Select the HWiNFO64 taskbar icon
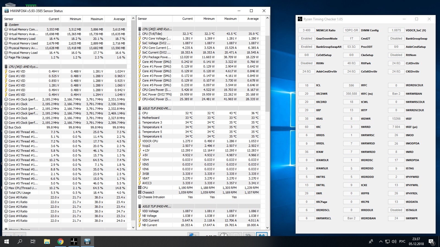440x247 pixels. pyautogui.click(x=87, y=242)
